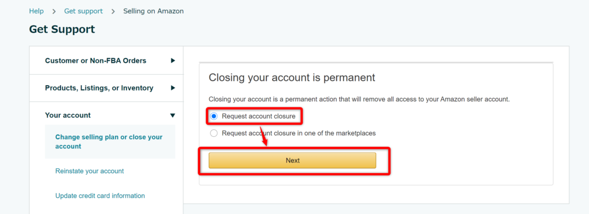Click the chevron between Help and Get support
589x214 pixels.
(x=54, y=12)
